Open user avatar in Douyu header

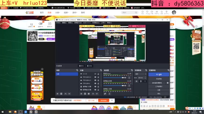tap(174, 12)
